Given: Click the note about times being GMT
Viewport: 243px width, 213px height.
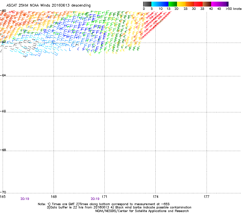Looking at the screenshot, I should tap(104, 204).
